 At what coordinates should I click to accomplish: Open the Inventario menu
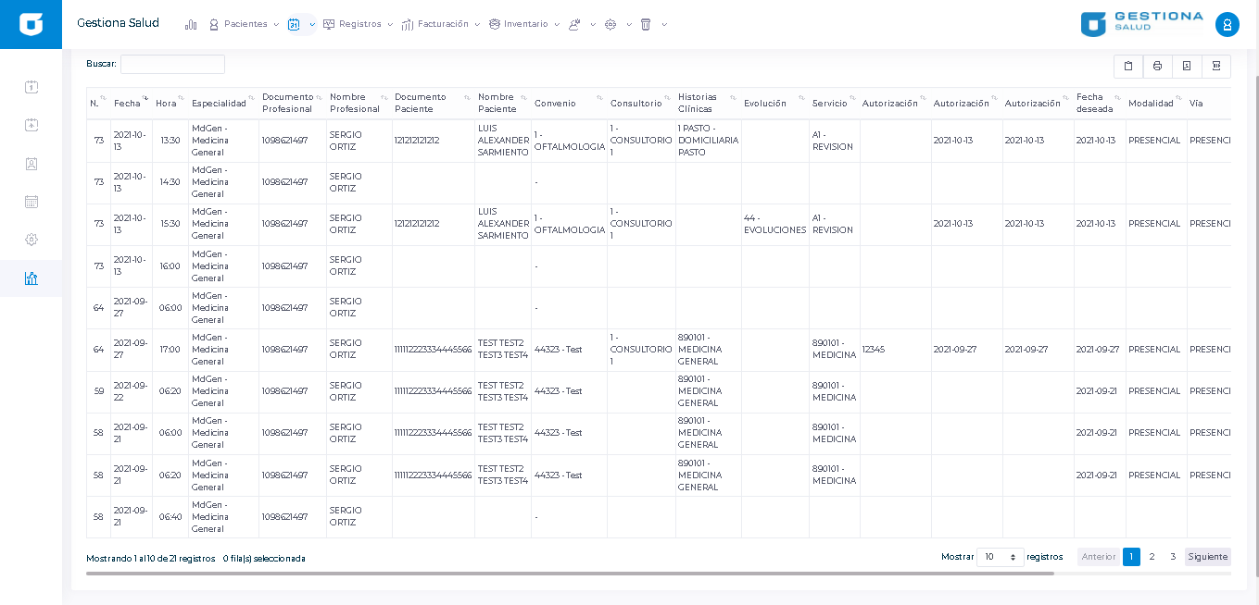[524, 24]
